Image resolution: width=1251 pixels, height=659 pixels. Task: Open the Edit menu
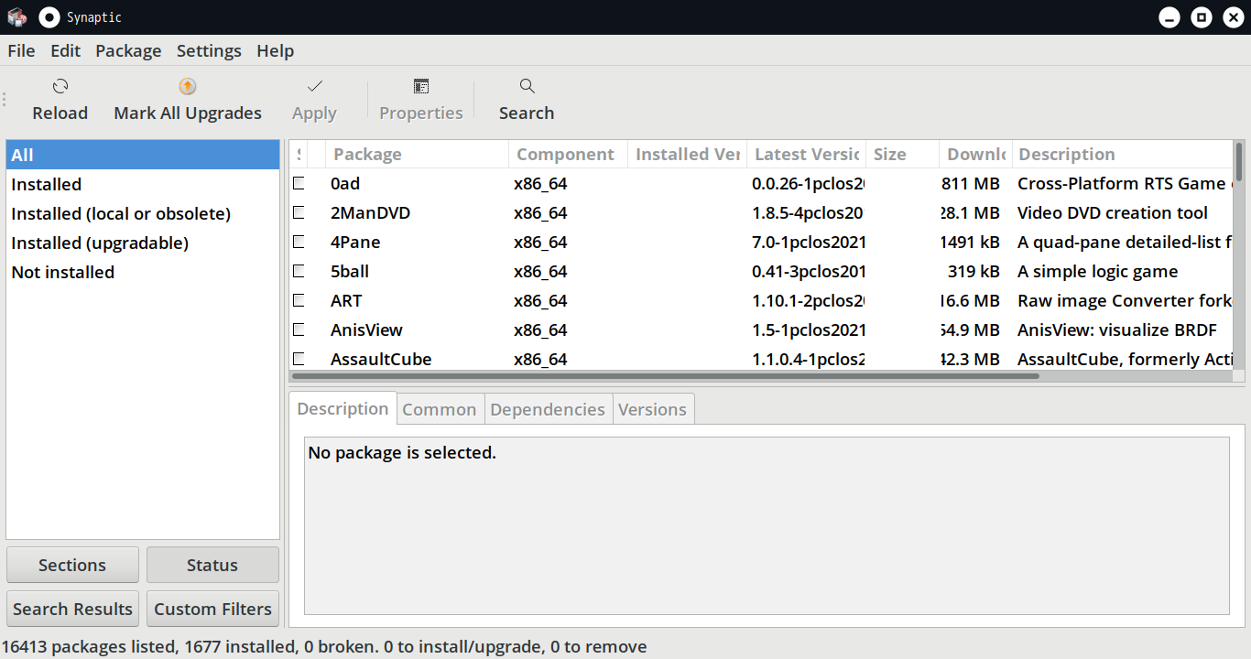point(66,50)
